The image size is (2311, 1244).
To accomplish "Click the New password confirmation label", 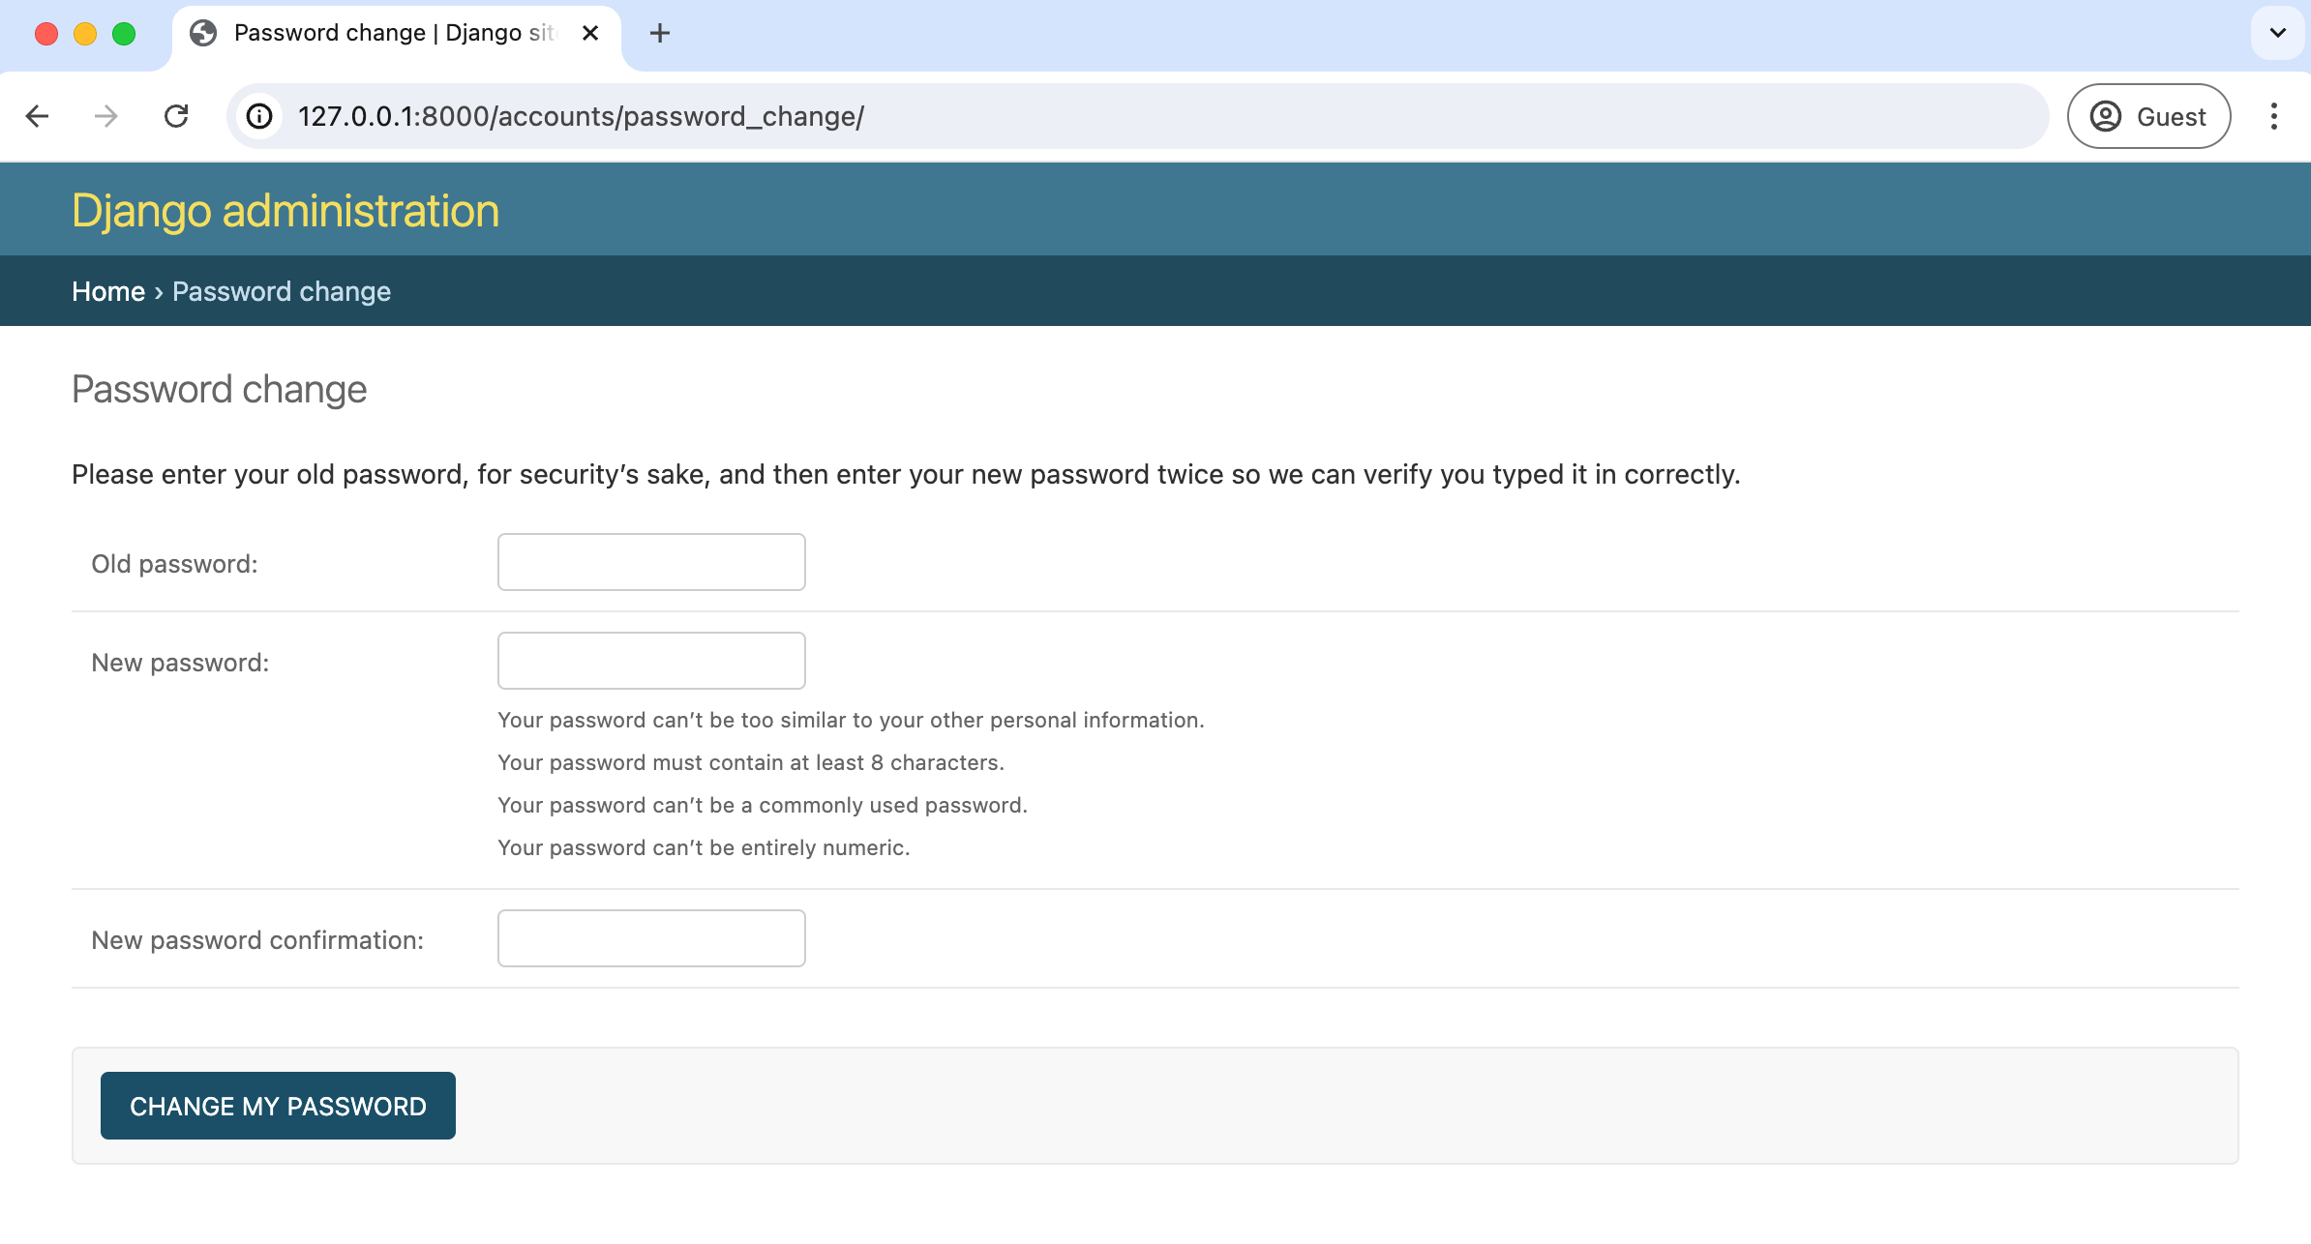I will tap(257, 940).
